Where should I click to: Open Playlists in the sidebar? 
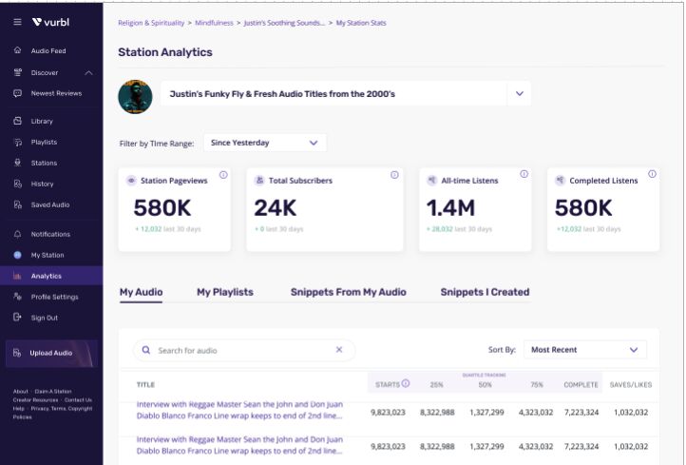[x=45, y=143]
